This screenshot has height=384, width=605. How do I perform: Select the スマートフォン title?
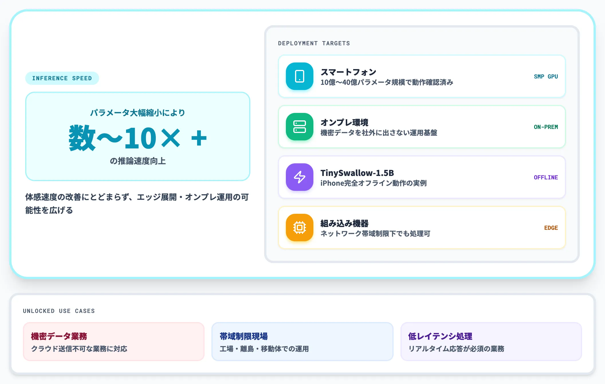click(348, 72)
